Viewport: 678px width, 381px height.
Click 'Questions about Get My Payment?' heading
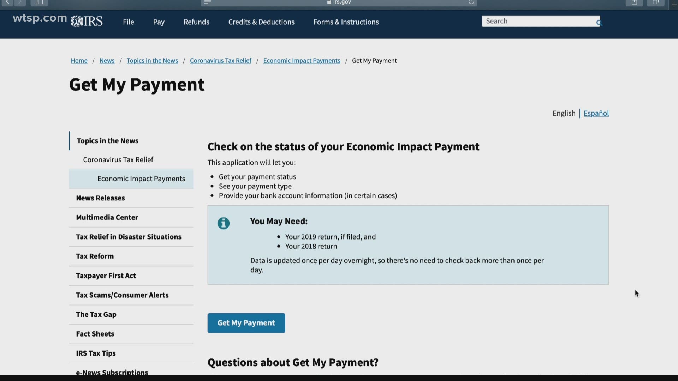pos(293,363)
